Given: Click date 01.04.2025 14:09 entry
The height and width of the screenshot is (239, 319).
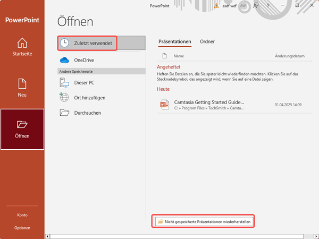Looking at the screenshot, I should coord(288,105).
